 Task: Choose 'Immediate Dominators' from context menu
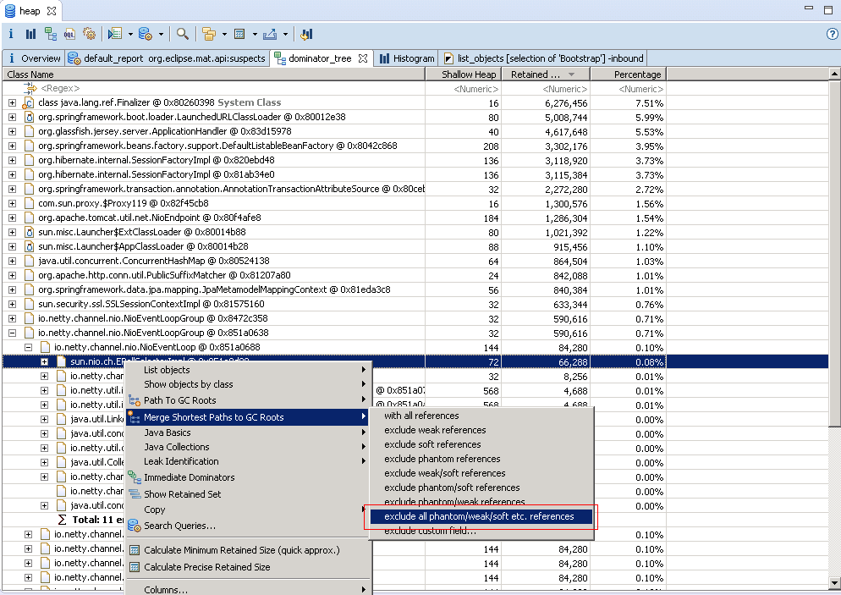click(189, 477)
